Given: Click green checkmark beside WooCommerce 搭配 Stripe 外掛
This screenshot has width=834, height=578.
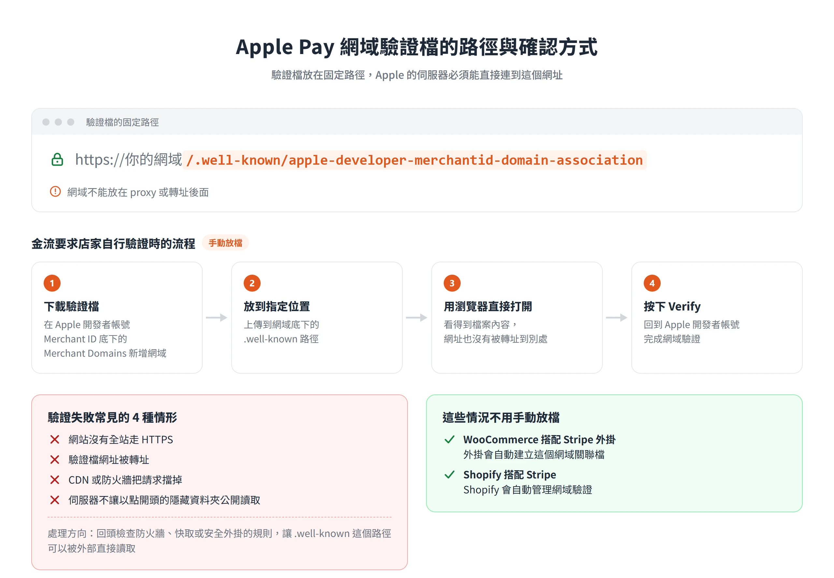Looking at the screenshot, I should [450, 440].
